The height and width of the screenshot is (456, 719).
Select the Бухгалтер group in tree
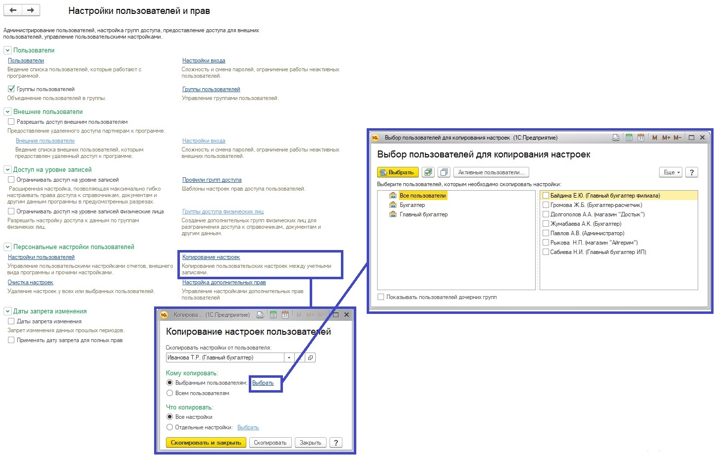(x=412, y=205)
